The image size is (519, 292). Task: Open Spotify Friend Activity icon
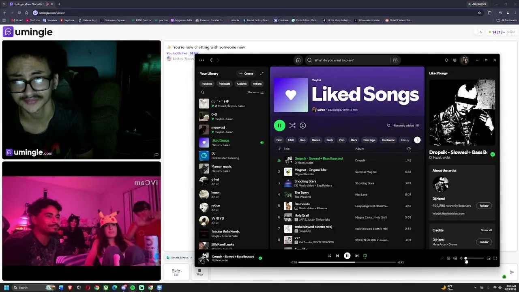(455, 60)
